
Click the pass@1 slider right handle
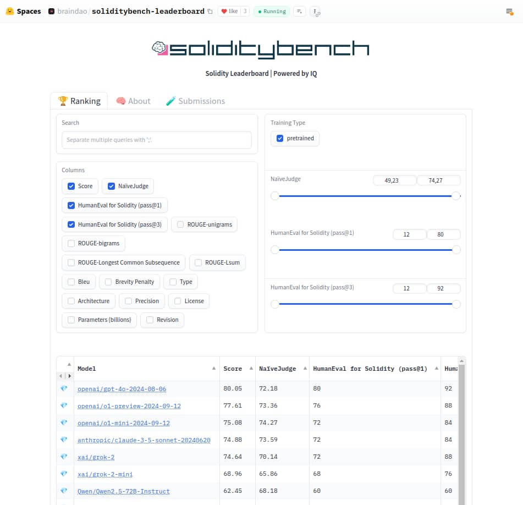pyautogui.click(x=456, y=250)
